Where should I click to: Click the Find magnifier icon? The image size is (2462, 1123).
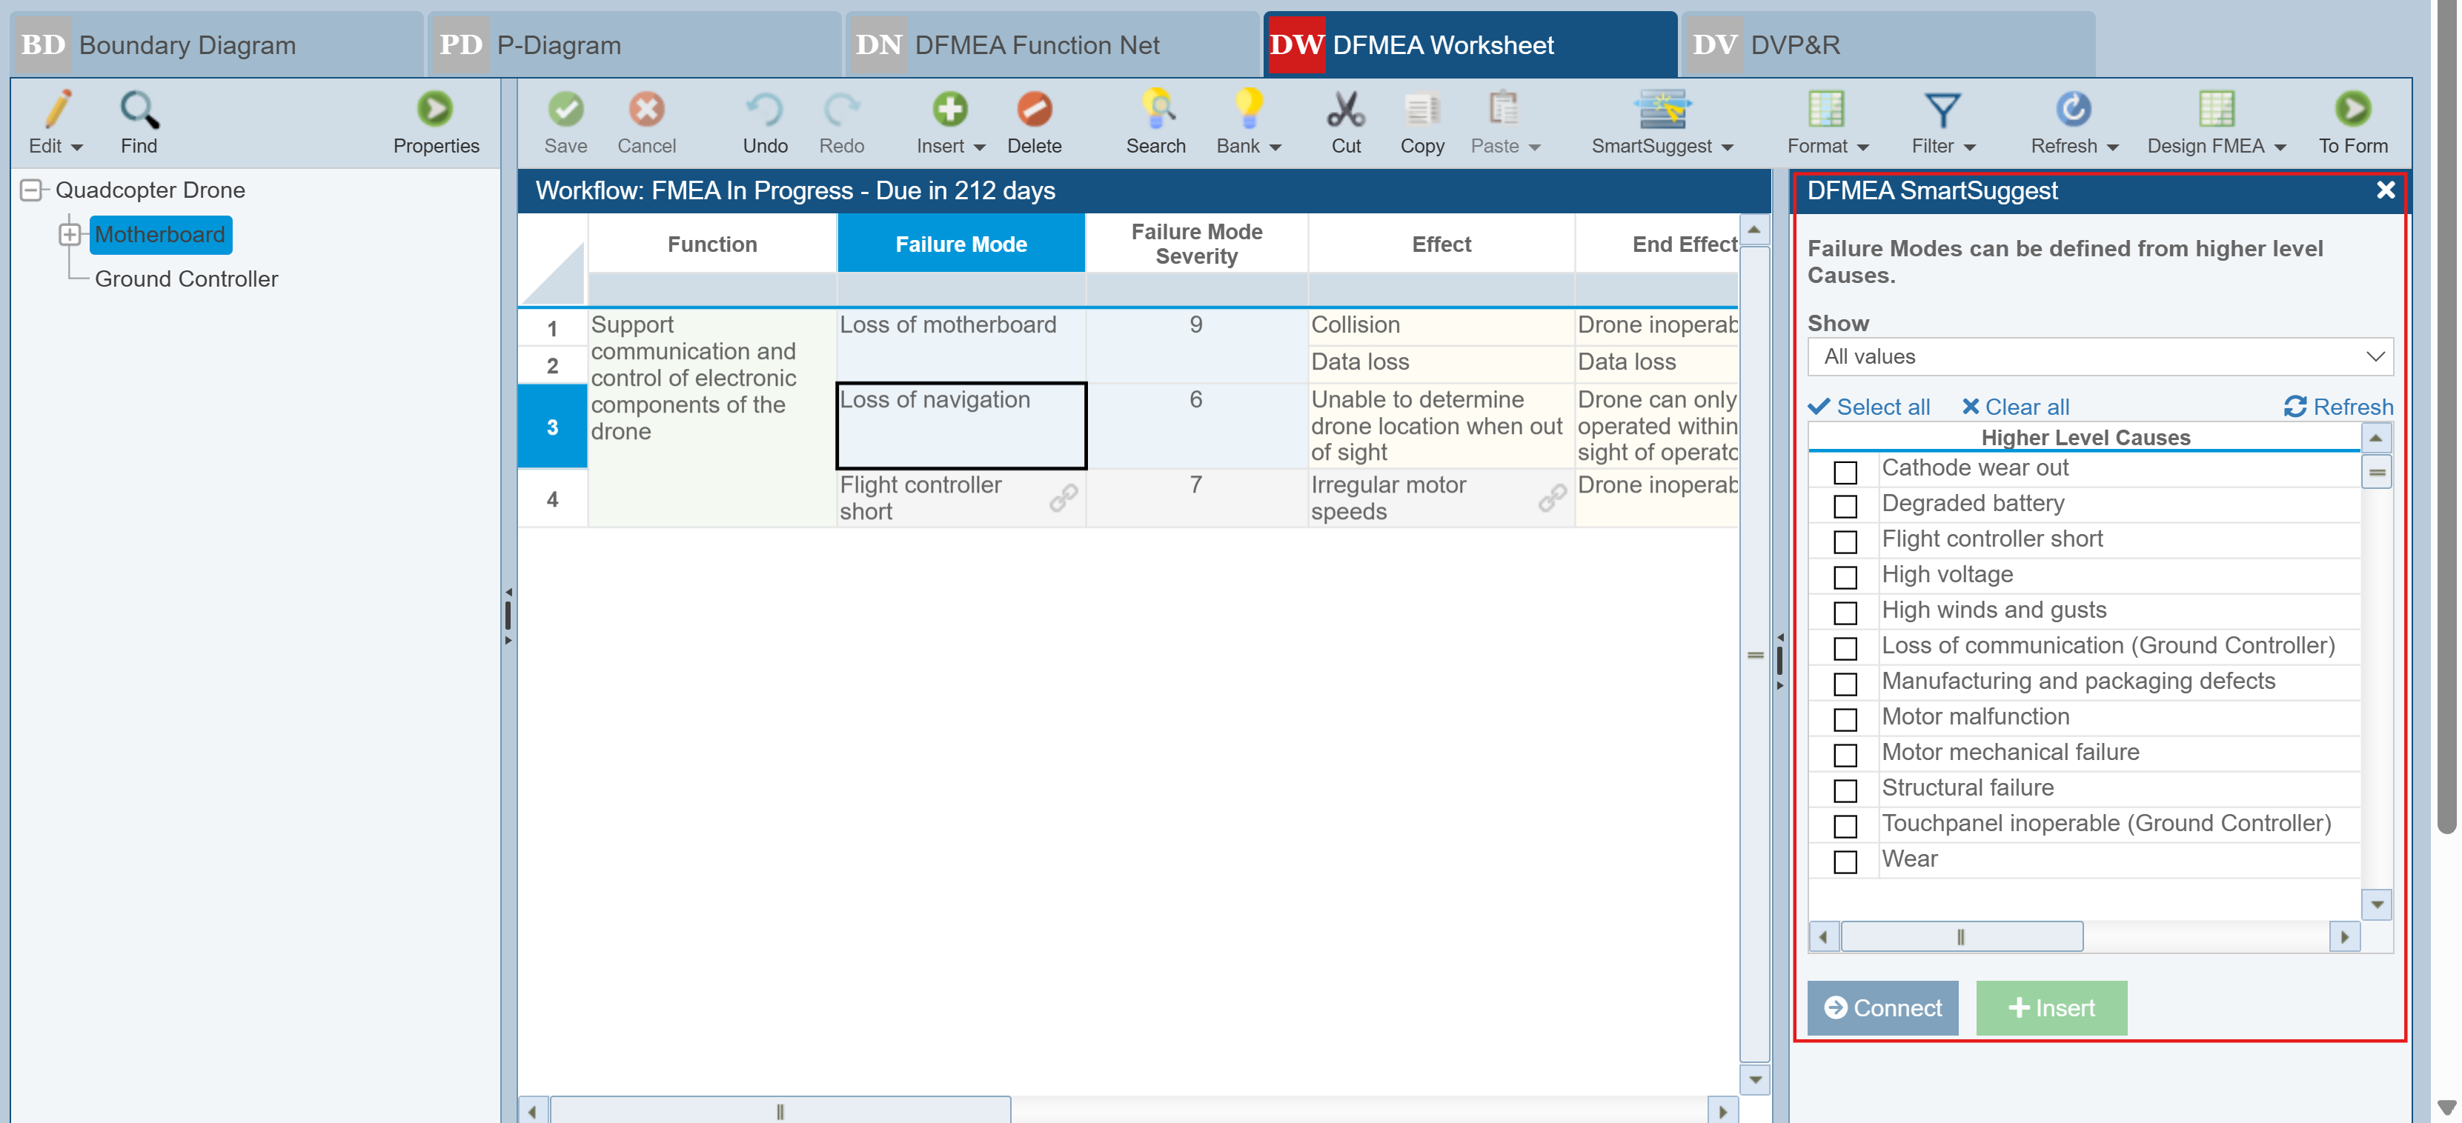[x=139, y=109]
